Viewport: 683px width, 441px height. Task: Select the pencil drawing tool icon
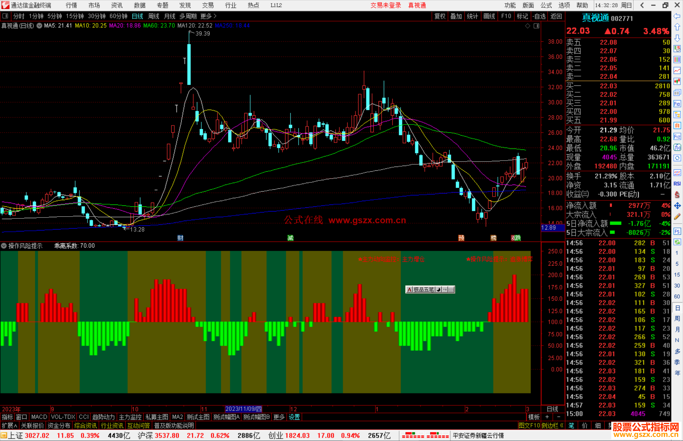point(677,217)
